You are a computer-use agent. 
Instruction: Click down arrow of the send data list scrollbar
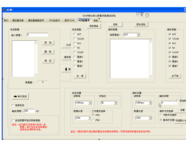click(x=36, y=75)
